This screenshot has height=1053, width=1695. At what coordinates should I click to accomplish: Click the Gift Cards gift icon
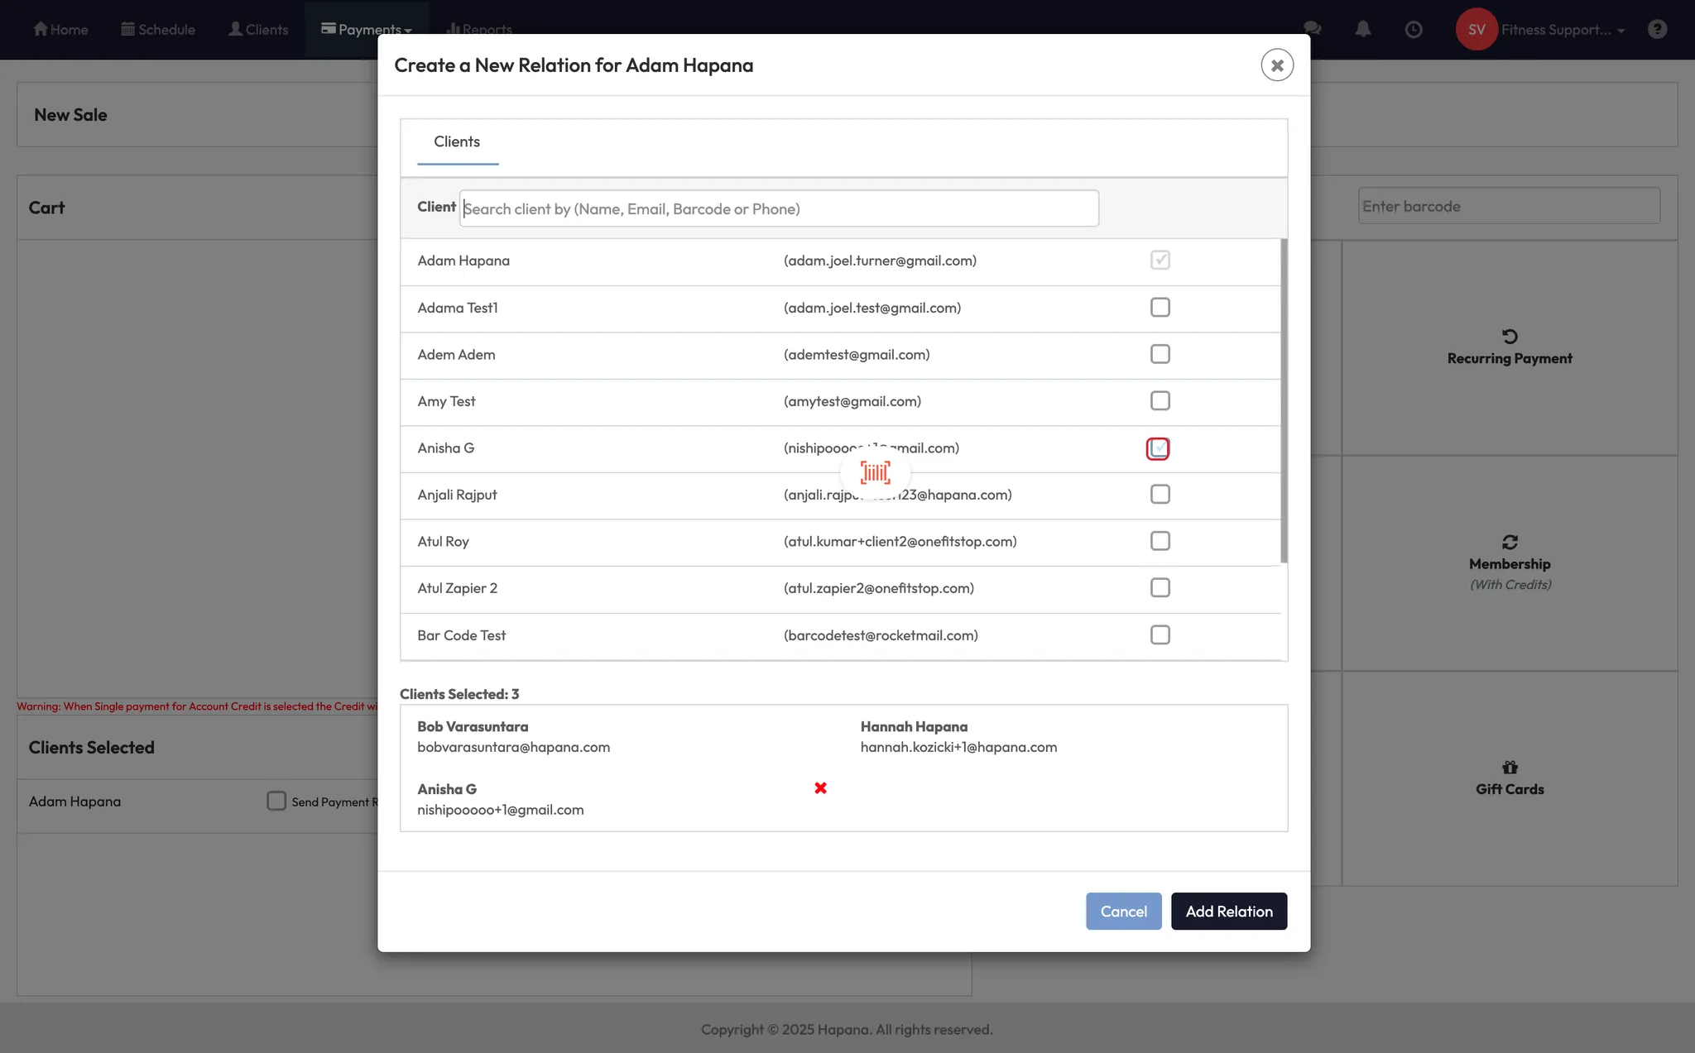[1510, 768]
